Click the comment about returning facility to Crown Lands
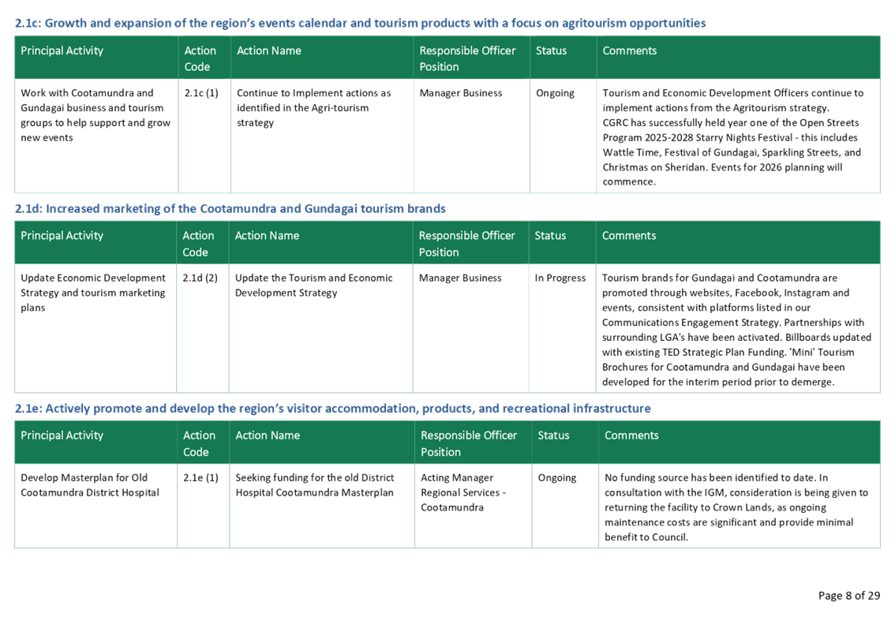895x617 pixels. coord(736,507)
